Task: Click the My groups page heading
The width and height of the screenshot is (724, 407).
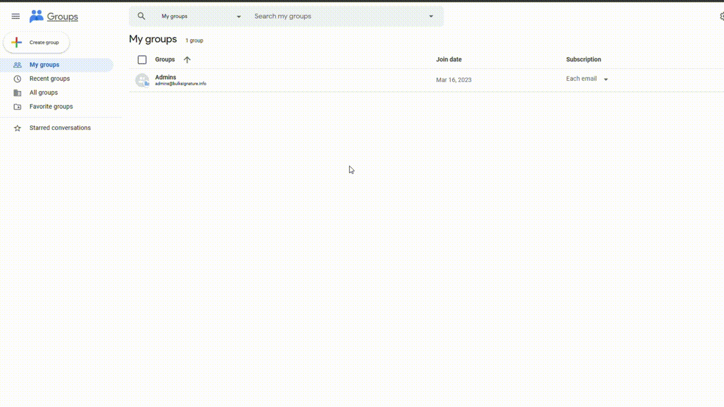Action: click(x=153, y=39)
